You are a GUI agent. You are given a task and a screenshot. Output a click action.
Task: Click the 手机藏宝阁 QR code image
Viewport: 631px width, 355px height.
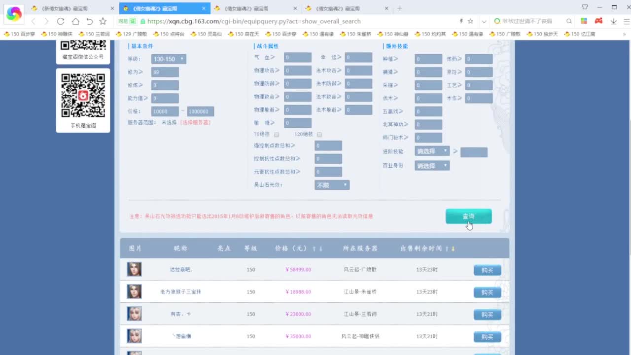(x=83, y=95)
